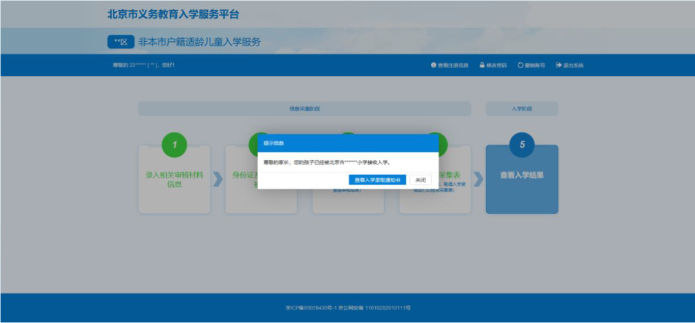Click the greeting text 尊敬的 23******

coord(144,65)
